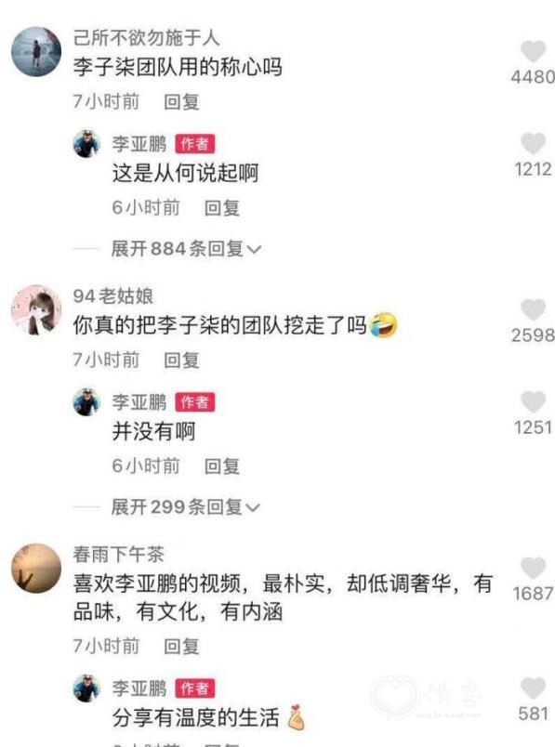Expand the 299 replies thread

[186, 507]
